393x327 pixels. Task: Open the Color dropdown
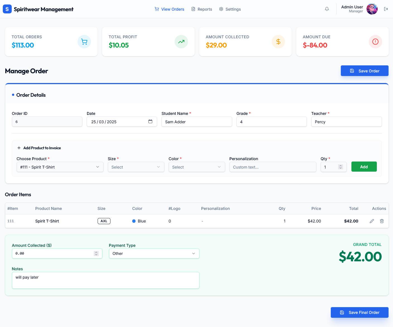point(197,167)
